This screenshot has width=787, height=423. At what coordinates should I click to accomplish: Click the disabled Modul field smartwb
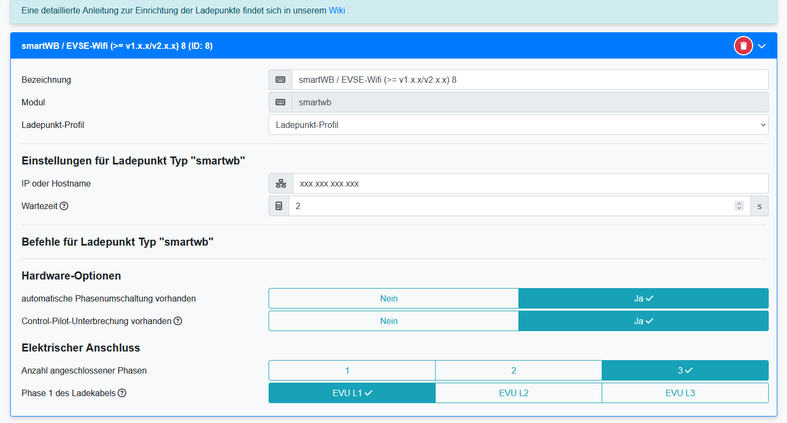click(530, 102)
